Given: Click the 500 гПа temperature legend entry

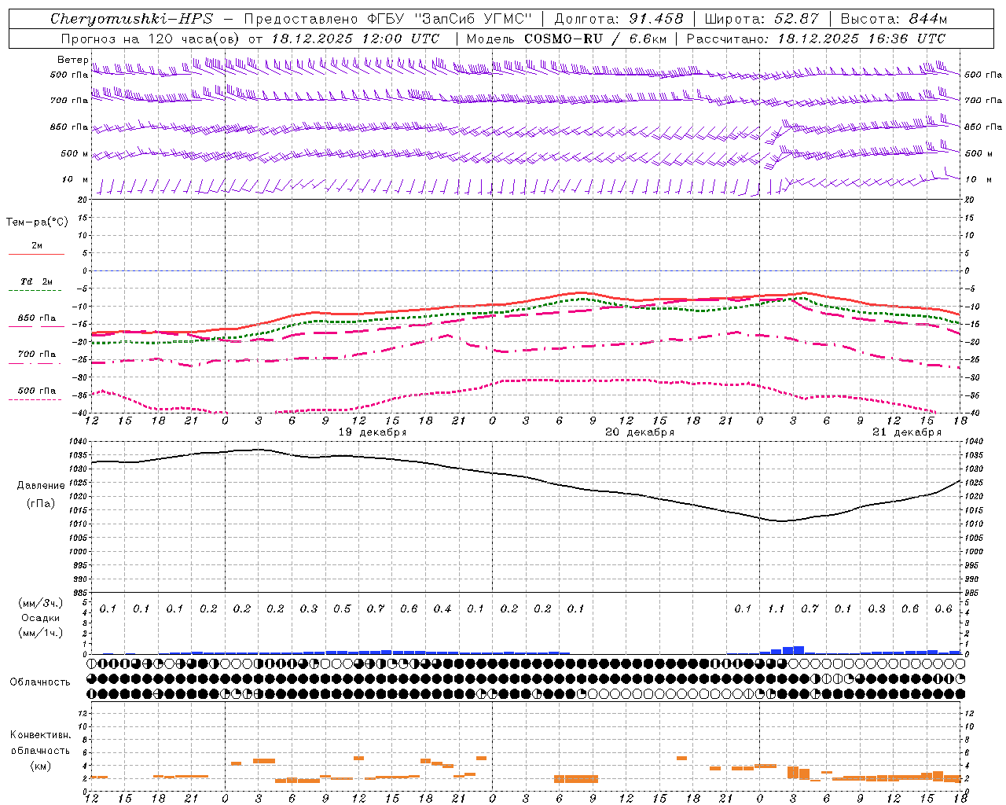Looking at the screenshot, I should point(37,391).
